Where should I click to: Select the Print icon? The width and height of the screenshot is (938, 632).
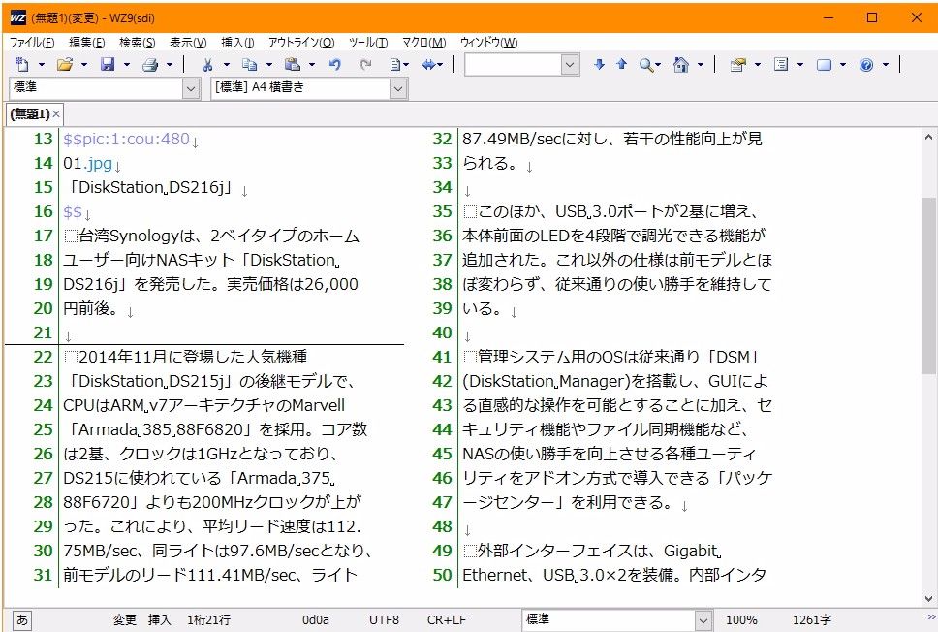(x=151, y=64)
